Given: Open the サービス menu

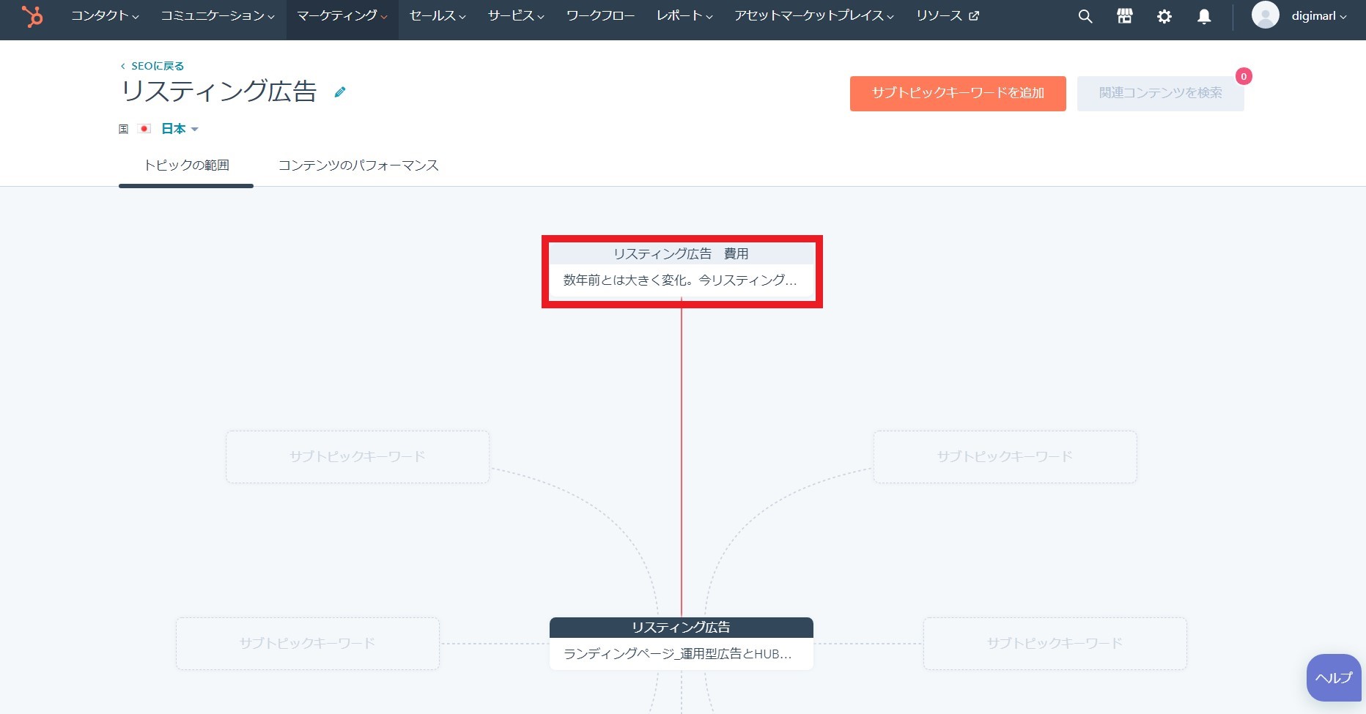Looking at the screenshot, I should tap(516, 16).
